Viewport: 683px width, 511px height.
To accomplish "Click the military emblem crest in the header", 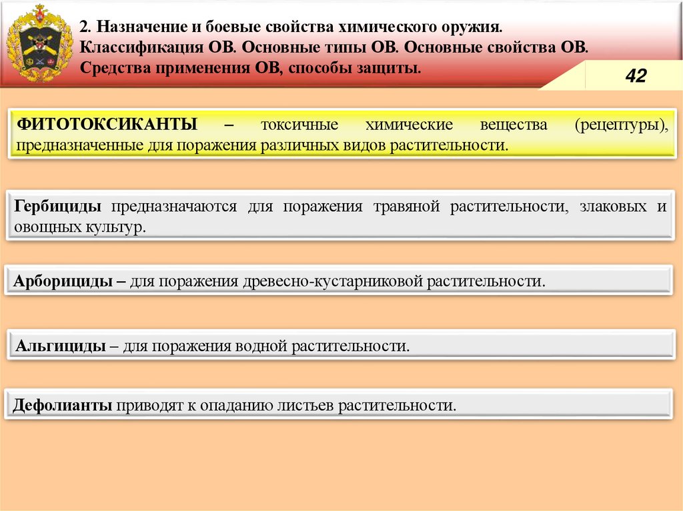I will pos(40,43).
